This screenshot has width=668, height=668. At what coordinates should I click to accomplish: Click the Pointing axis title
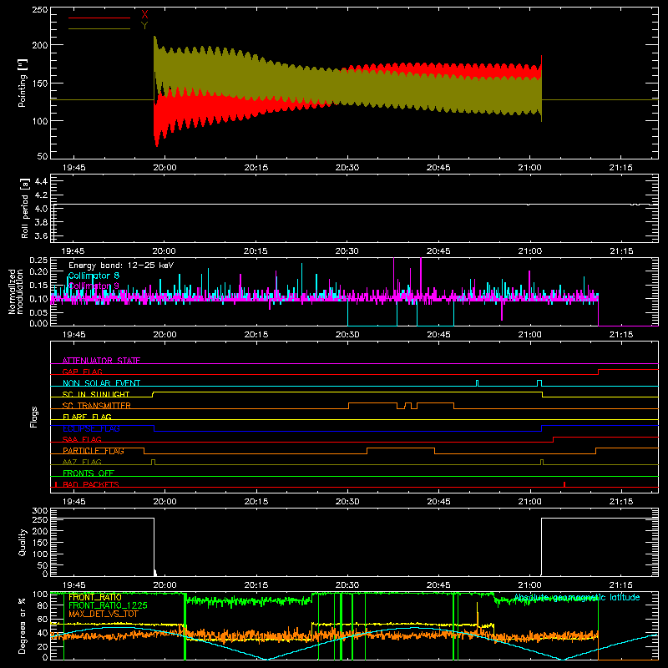pos(23,83)
